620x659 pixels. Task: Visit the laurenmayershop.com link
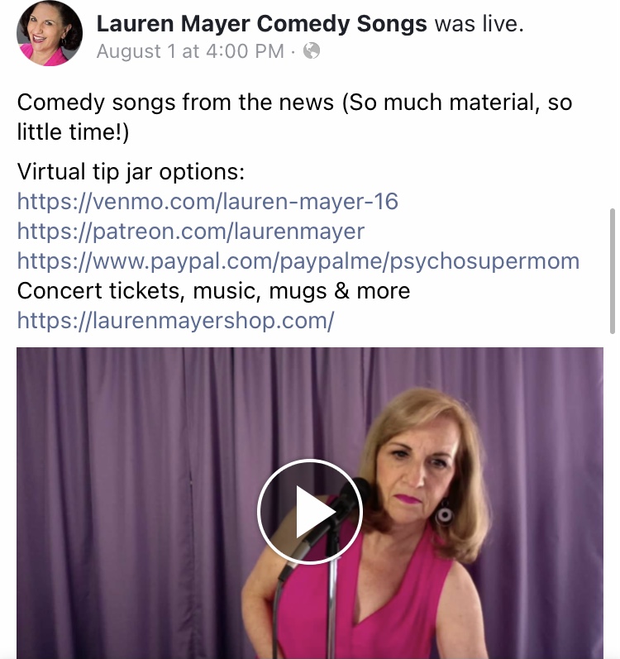click(175, 321)
